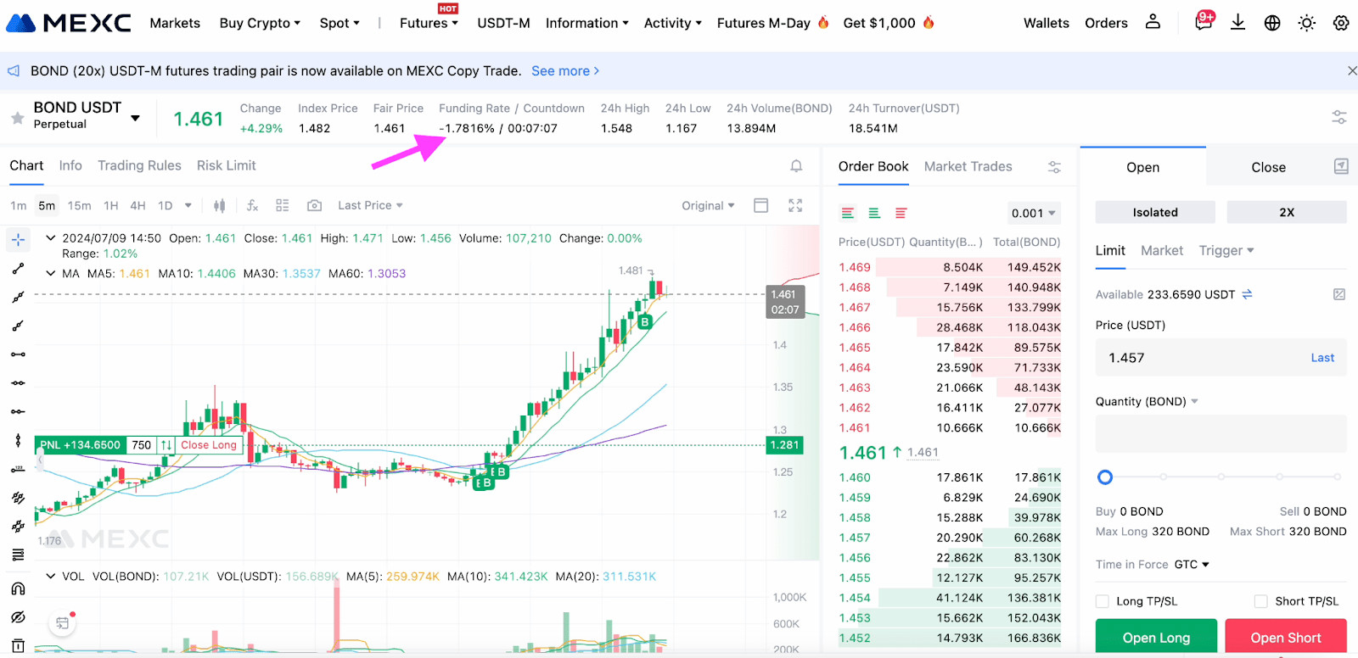
Task: Open the language globe selector
Action: pyautogui.click(x=1272, y=23)
